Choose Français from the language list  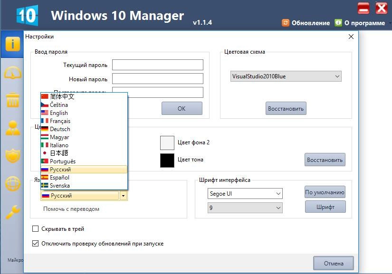coord(84,121)
